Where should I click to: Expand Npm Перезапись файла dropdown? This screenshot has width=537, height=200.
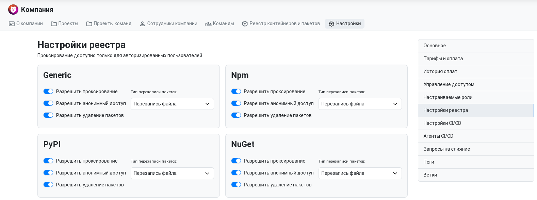coord(360,104)
